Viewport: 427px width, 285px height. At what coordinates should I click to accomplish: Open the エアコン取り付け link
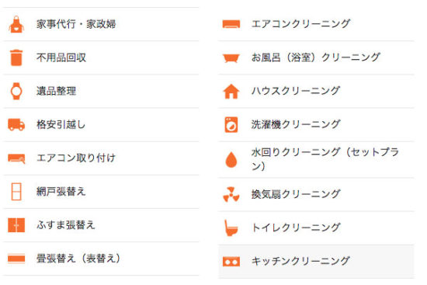(x=101, y=158)
